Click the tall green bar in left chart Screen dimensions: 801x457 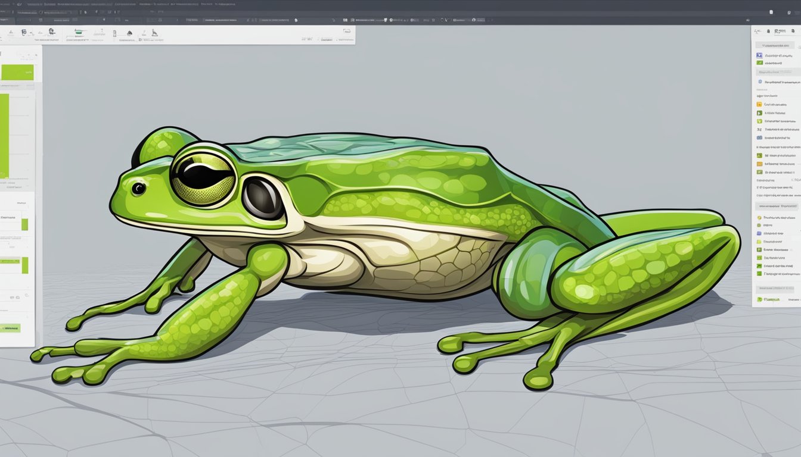[x=4, y=136]
